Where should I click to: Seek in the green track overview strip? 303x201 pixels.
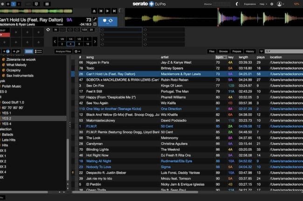point(36,11)
